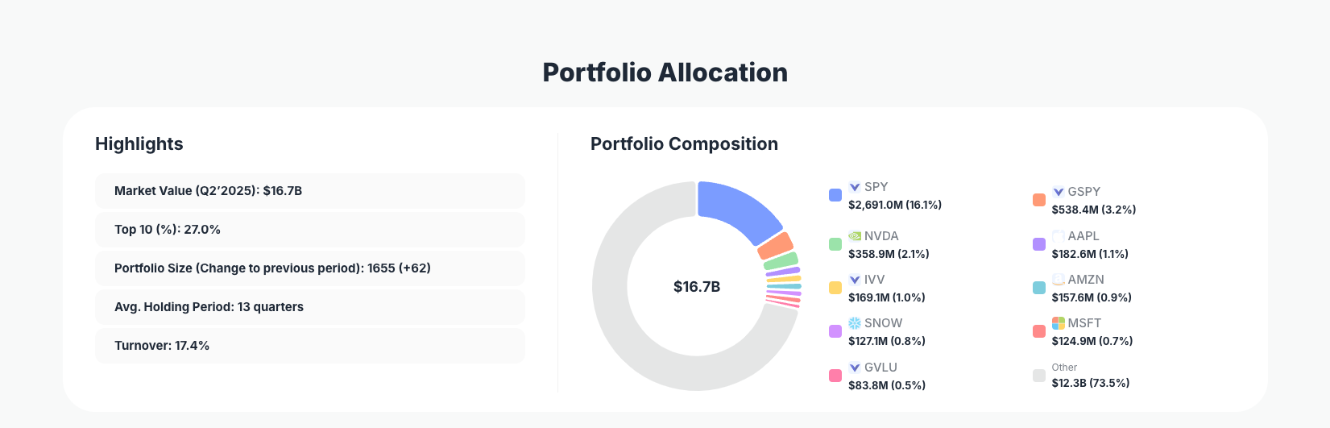The image size is (1330, 428).
Task: Click the NVDA logo icon
Action: (x=855, y=236)
